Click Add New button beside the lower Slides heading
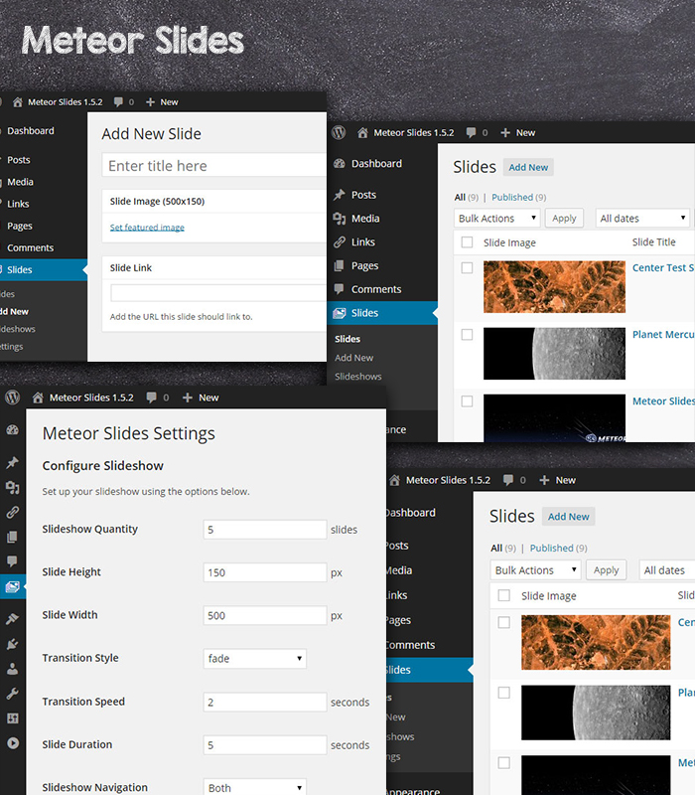 [568, 517]
